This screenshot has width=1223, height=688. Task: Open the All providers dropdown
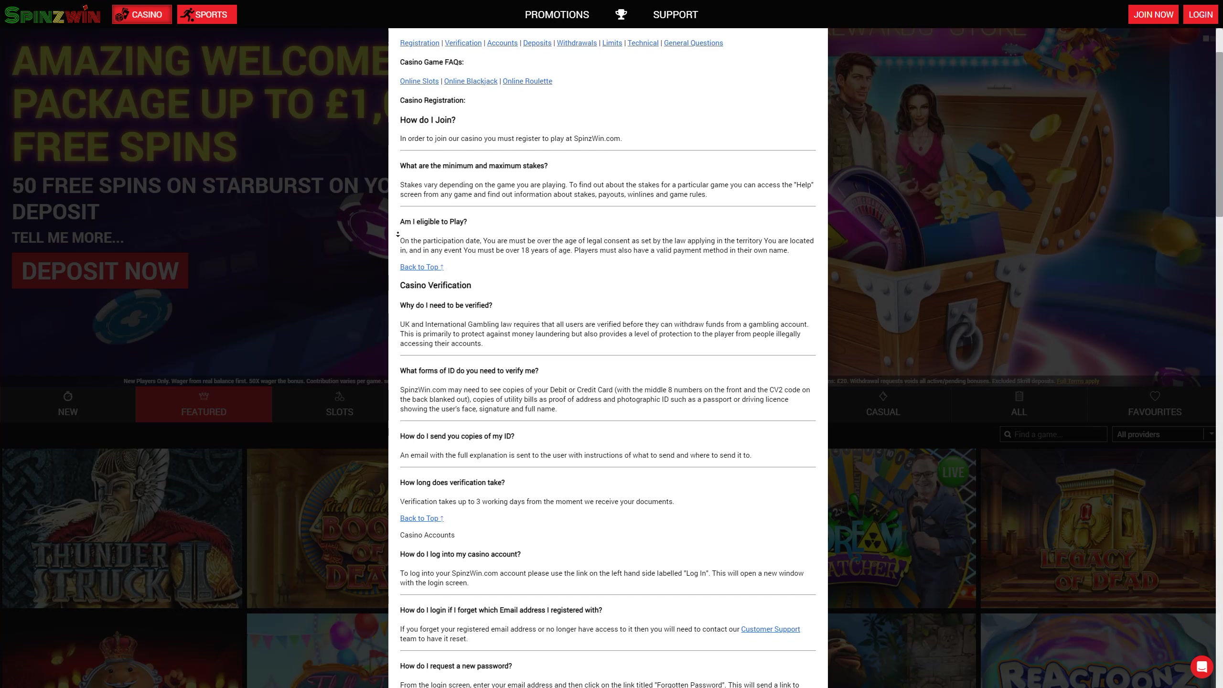[x=1163, y=434]
